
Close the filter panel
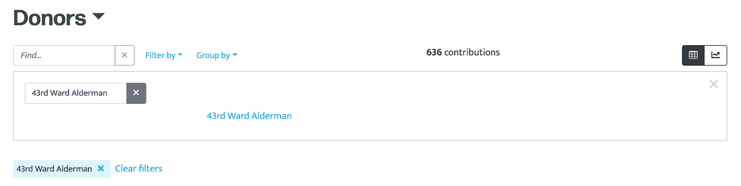coord(714,84)
